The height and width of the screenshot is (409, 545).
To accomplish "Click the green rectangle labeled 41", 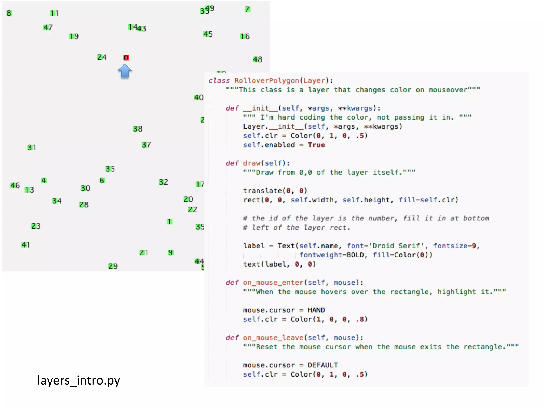I will pyautogui.click(x=24, y=245).
